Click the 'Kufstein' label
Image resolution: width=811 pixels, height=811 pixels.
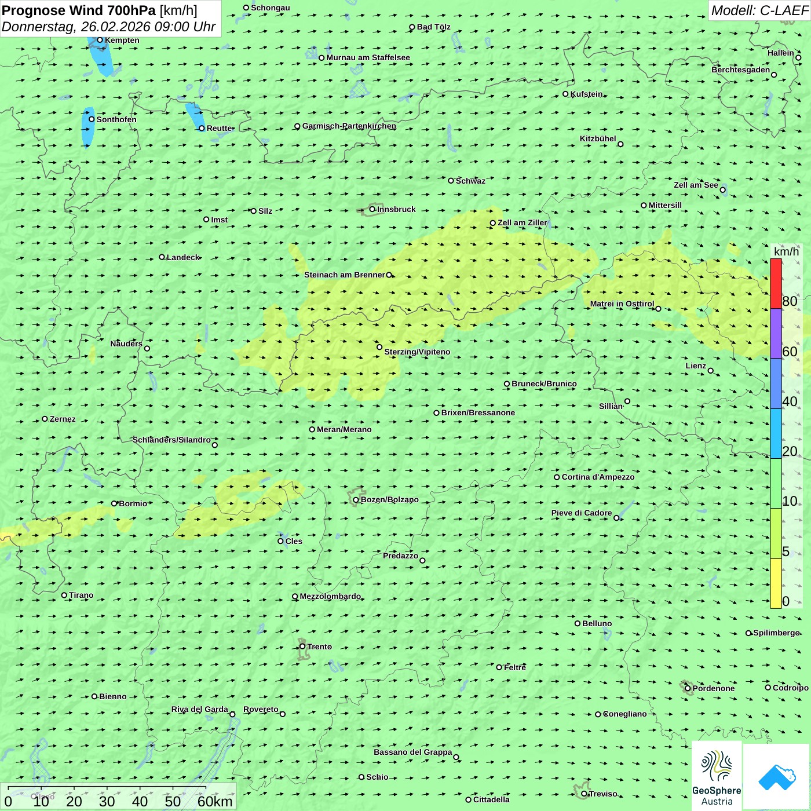[587, 94]
